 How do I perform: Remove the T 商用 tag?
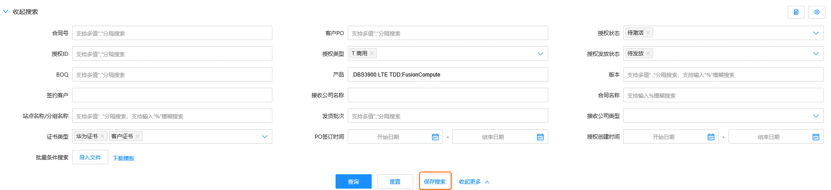click(x=372, y=54)
